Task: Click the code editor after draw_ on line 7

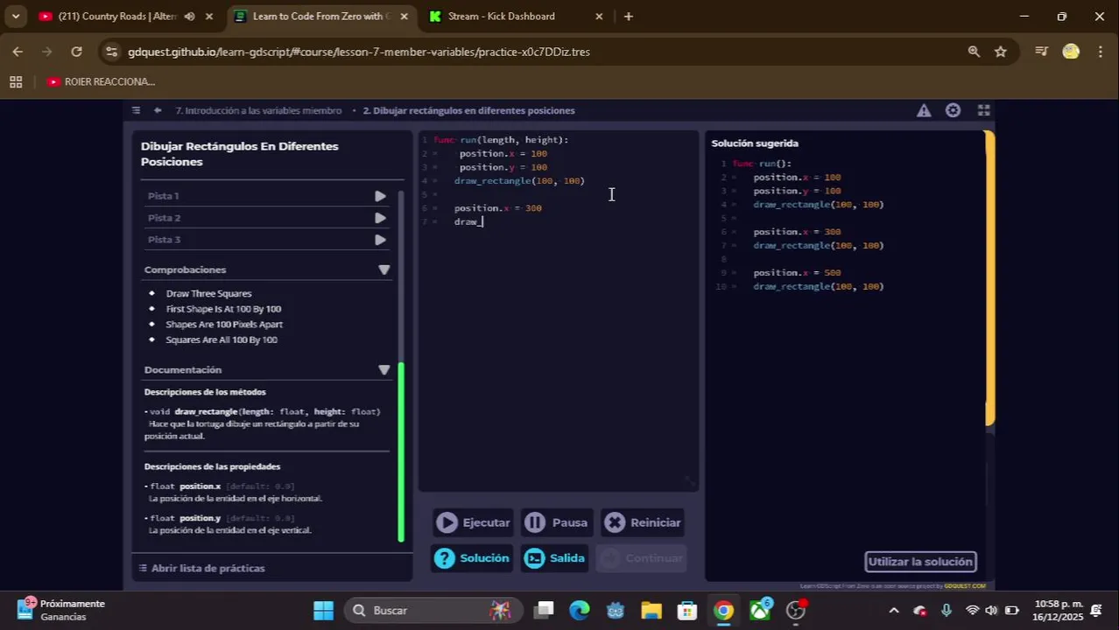Action: (x=483, y=222)
